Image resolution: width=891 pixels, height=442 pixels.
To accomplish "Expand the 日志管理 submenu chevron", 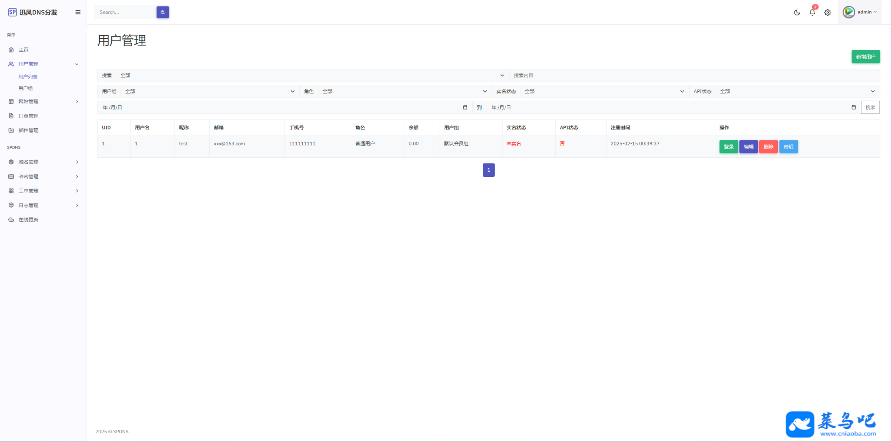I will pyautogui.click(x=77, y=205).
